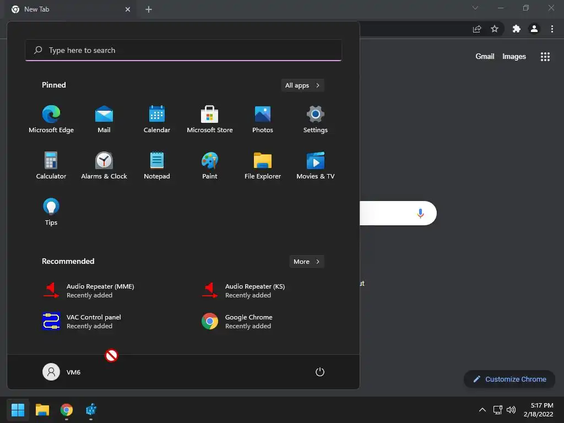This screenshot has height=423, width=564.
Task: Open a new Chrome tab
Action: [149, 9]
